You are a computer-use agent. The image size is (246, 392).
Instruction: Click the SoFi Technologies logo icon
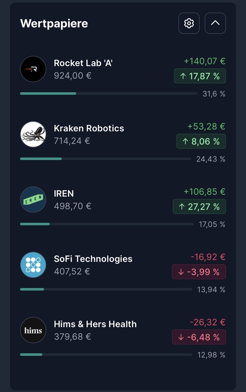coord(33,265)
